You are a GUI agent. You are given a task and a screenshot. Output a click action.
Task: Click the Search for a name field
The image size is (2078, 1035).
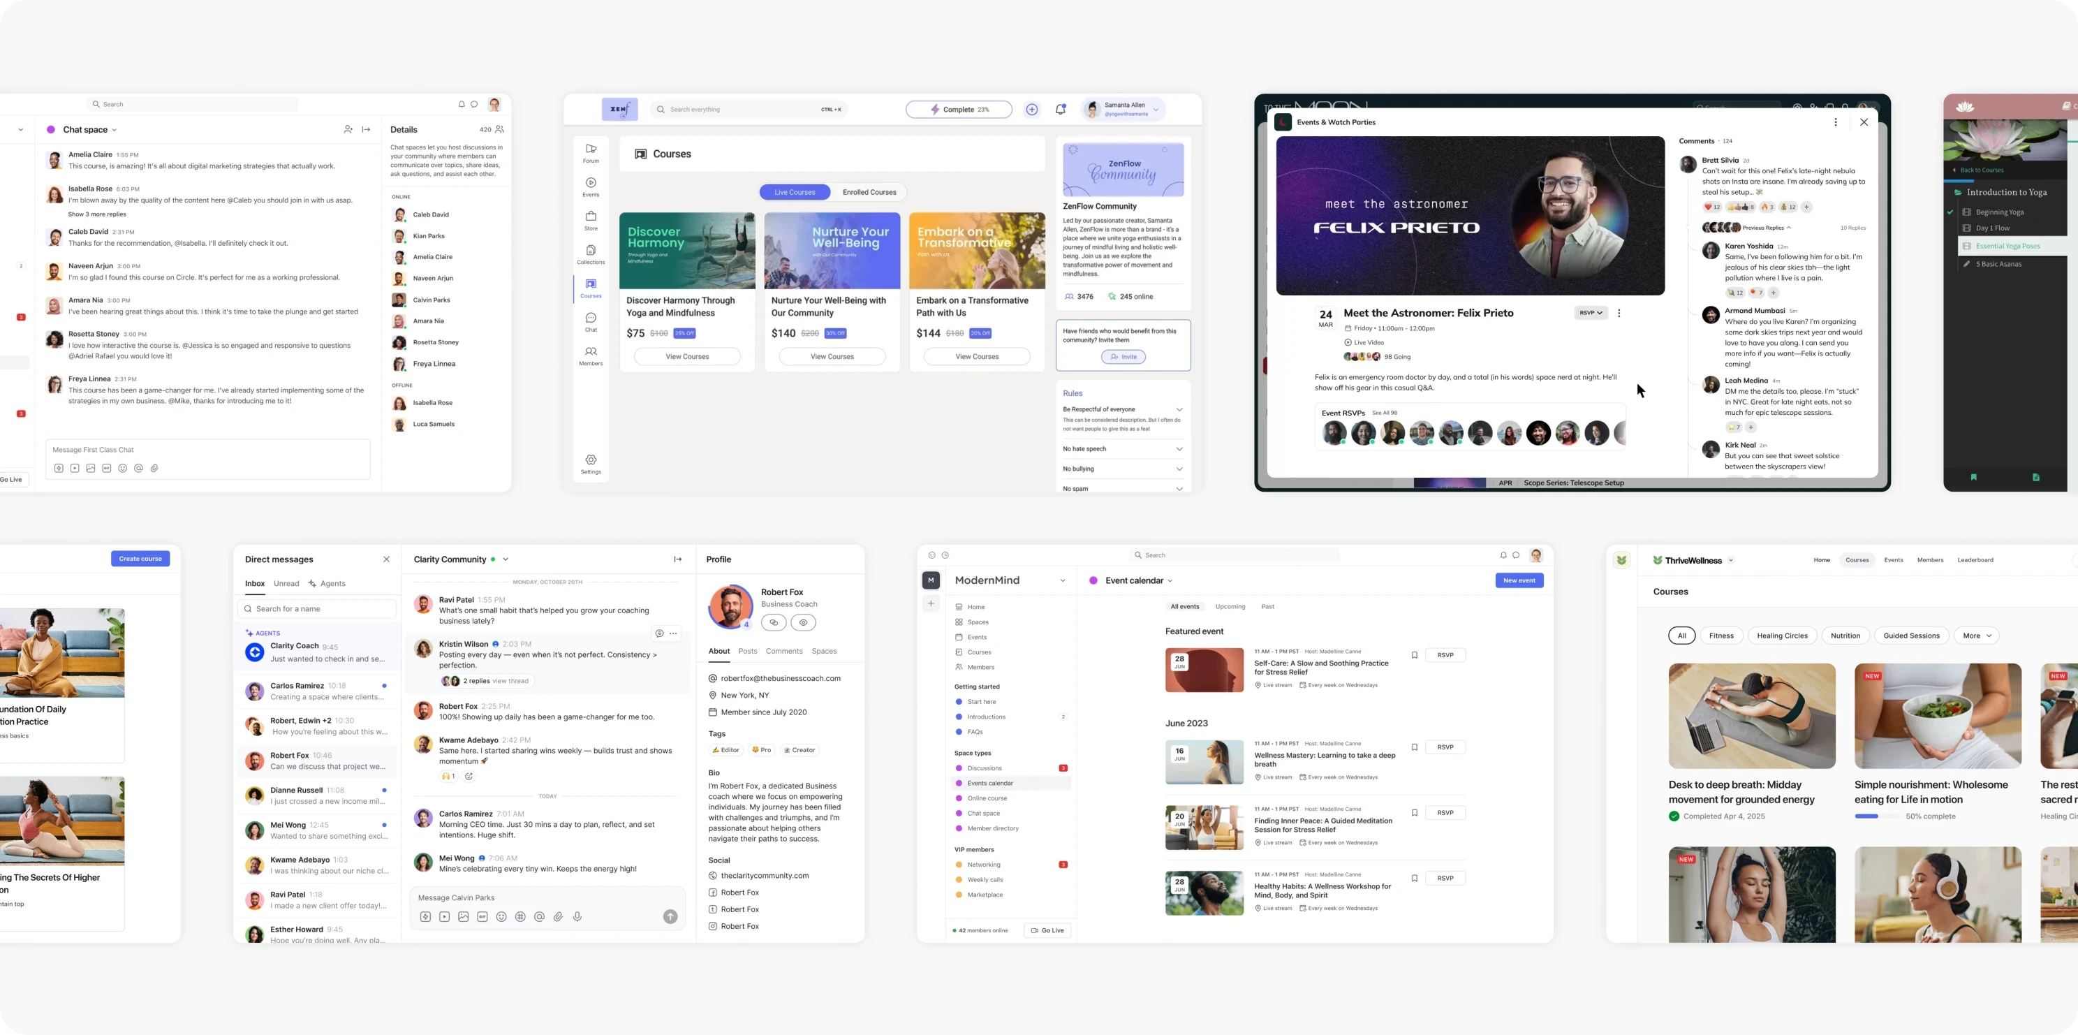click(x=318, y=609)
